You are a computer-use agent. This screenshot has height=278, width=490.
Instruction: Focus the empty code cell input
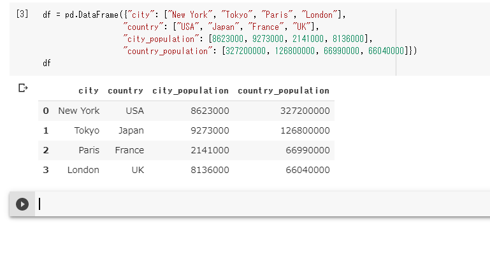point(263,204)
